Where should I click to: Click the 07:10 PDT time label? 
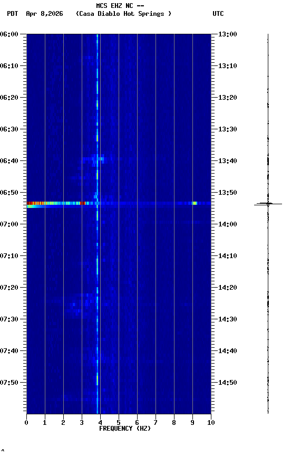pos(9,256)
